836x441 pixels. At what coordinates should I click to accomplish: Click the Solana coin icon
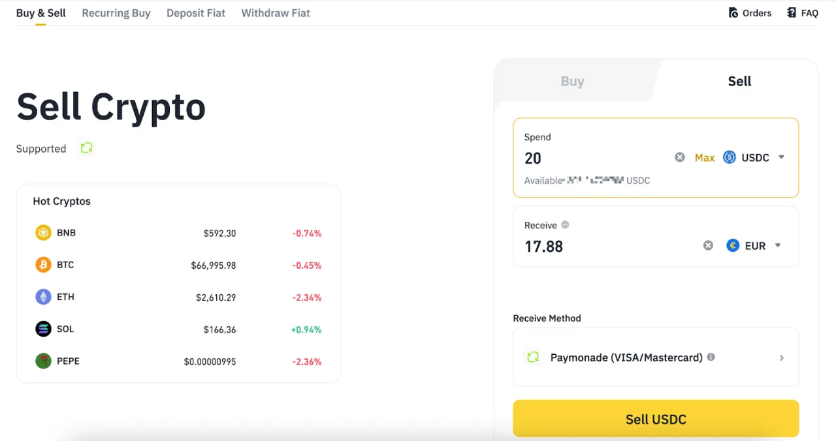pos(42,329)
